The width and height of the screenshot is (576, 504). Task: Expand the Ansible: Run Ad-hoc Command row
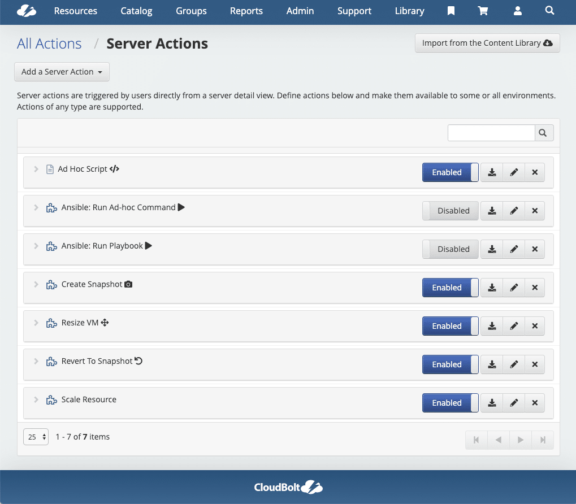coord(36,207)
